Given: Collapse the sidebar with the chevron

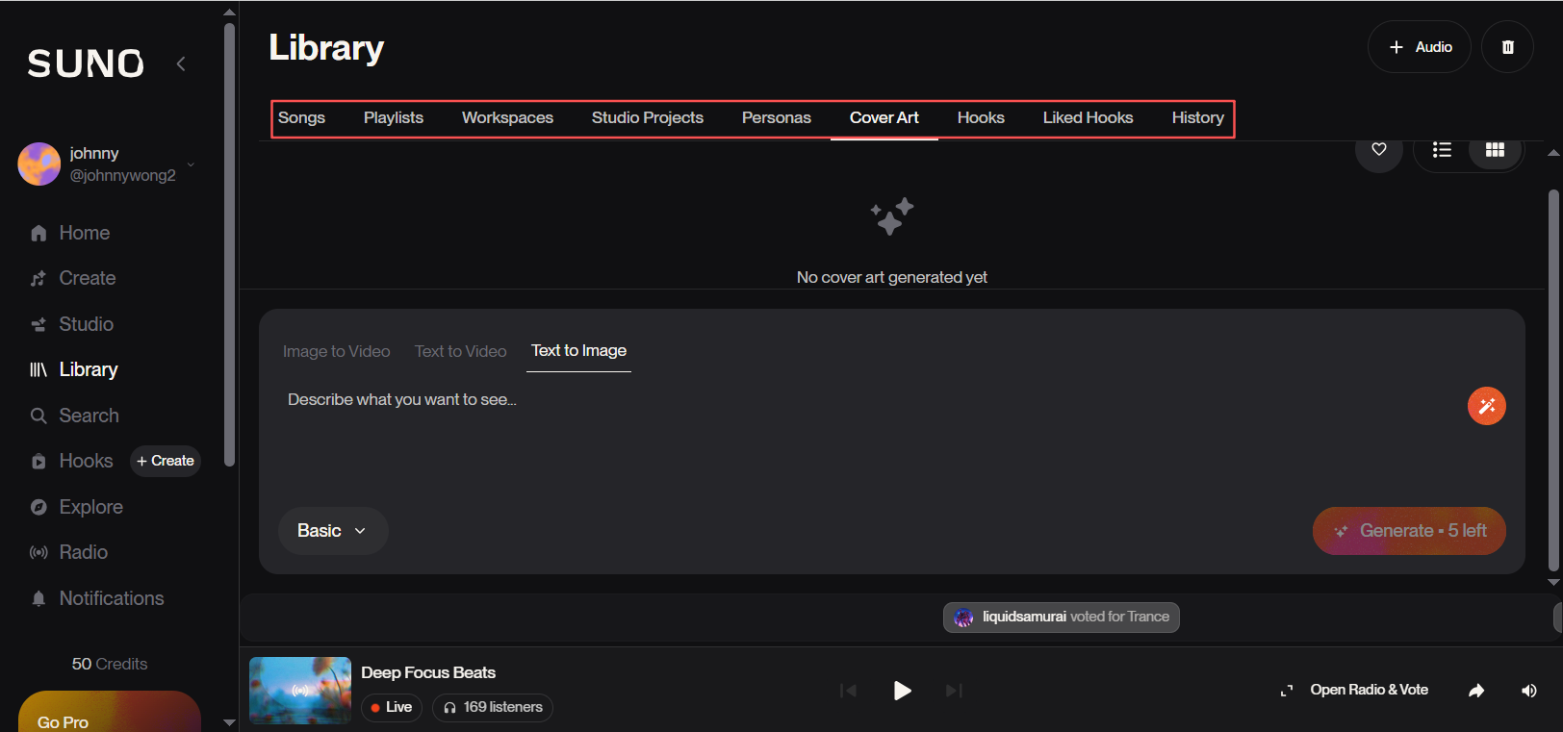Looking at the screenshot, I should [181, 63].
